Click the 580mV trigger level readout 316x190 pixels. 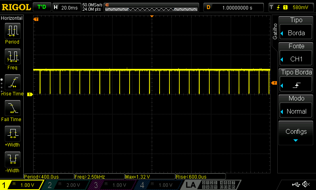coord(300,8)
